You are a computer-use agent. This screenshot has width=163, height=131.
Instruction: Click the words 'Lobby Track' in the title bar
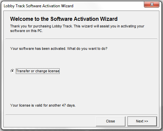(14, 6)
